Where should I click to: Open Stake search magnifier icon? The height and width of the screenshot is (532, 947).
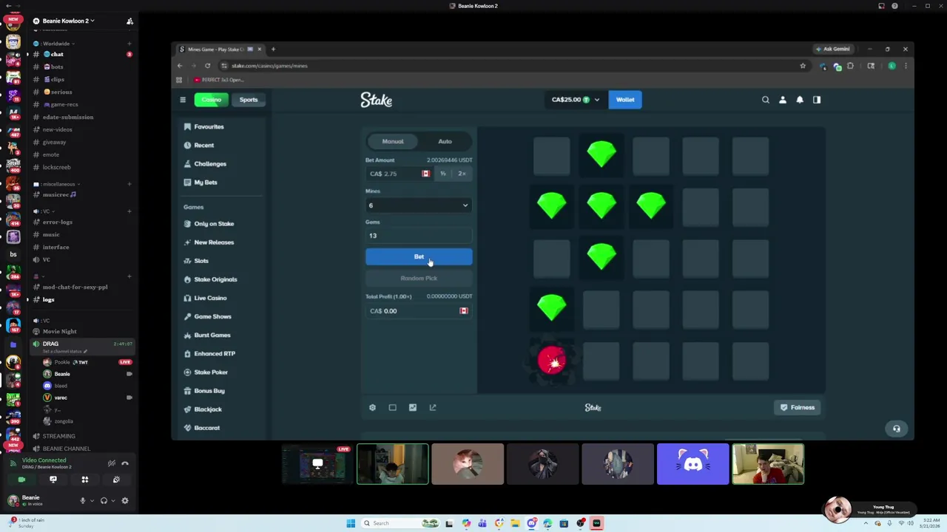pos(766,100)
